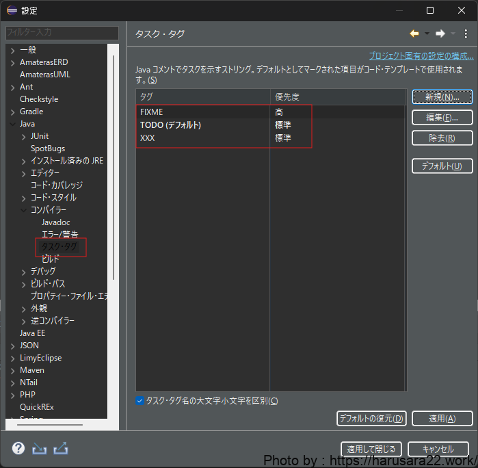478x468 pixels.
Task: Click the forward navigation arrow icon
Action: pyautogui.click(x=440, y=34)
